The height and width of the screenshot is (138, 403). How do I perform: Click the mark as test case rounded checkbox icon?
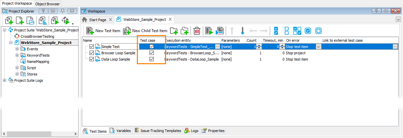click(x=308, y=31)
